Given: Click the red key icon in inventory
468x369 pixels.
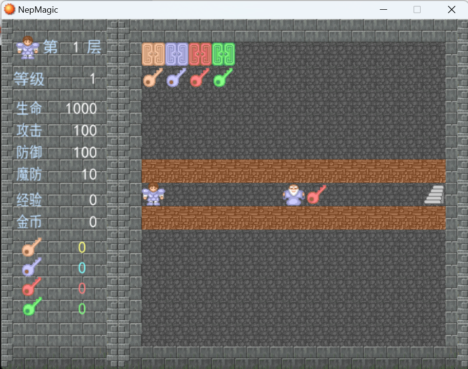Looking at the screenshot, I should coord(32,287).
